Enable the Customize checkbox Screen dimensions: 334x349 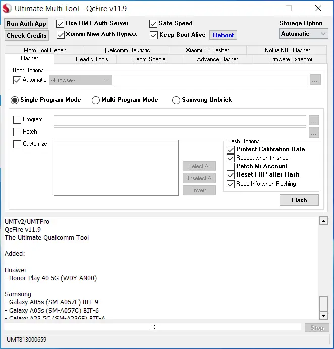pos(17,144)
